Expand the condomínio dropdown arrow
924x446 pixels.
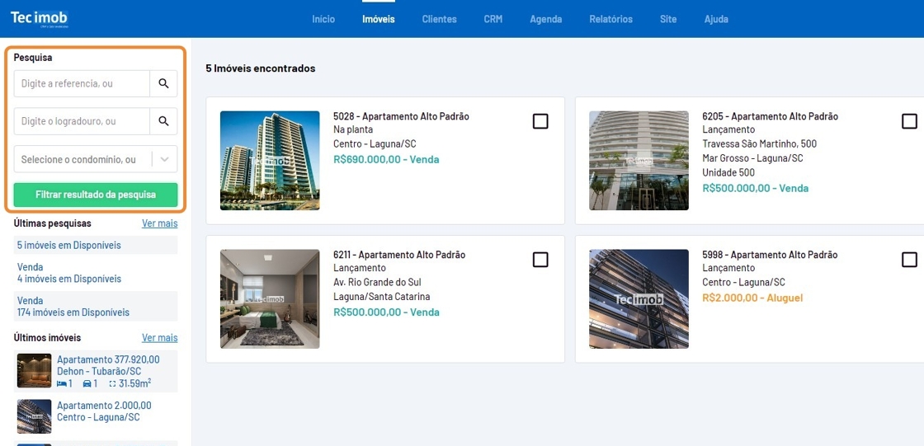point(165,159)
